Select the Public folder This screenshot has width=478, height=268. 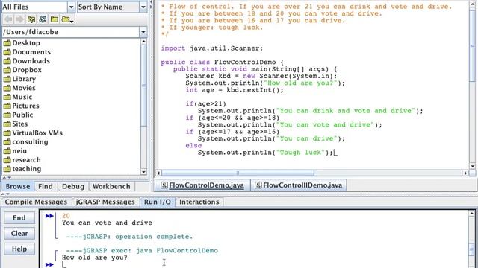[x=22, y=115]
